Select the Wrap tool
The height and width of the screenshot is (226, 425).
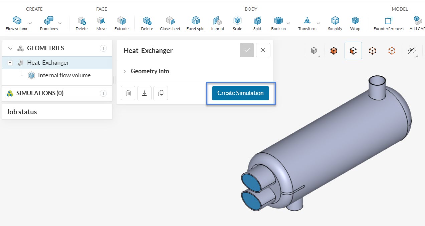(355, 23)
